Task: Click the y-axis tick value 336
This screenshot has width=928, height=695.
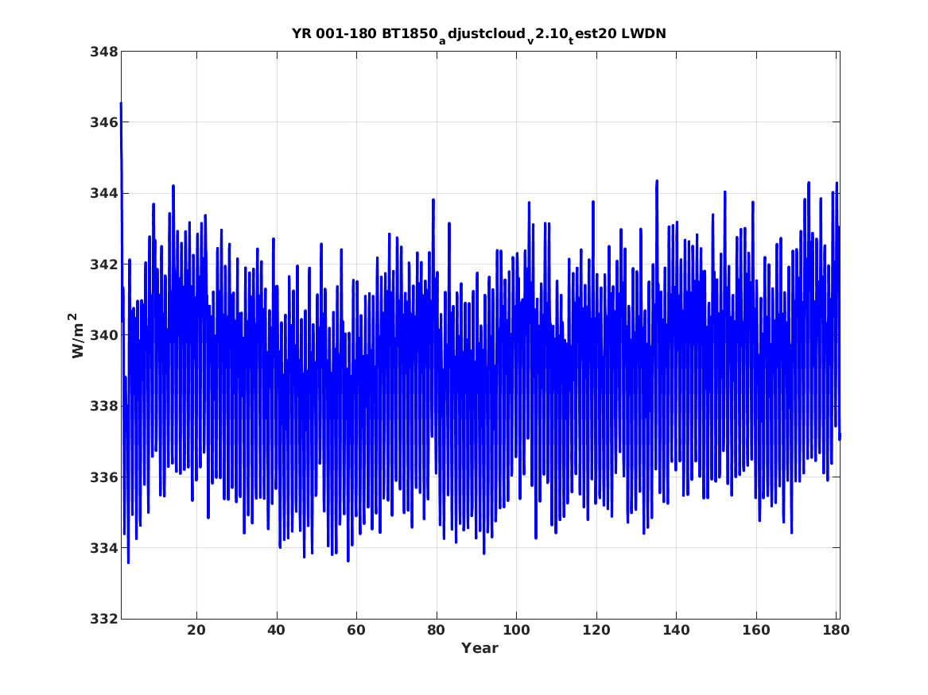Action: (x=103, y=477)
